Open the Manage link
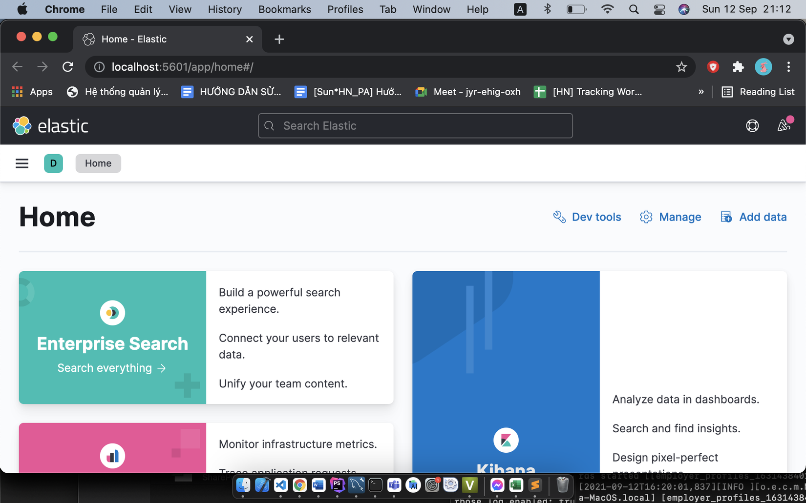806x503 pixels. point(670,217)
